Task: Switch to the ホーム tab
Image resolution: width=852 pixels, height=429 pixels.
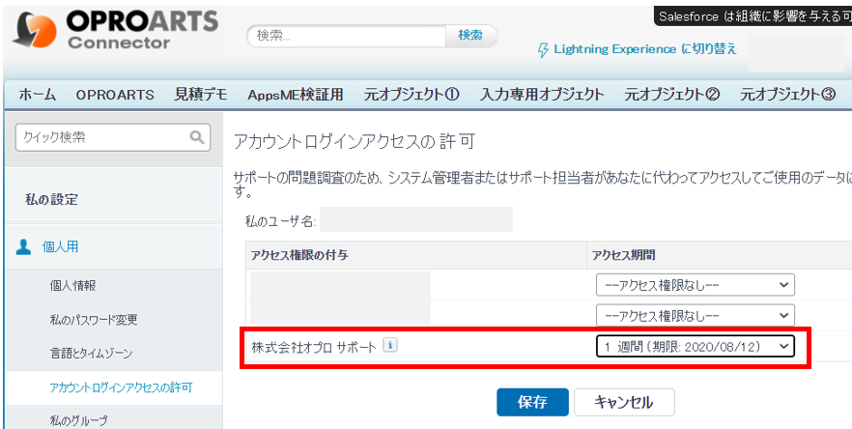Action: click(x=37, y=95)
